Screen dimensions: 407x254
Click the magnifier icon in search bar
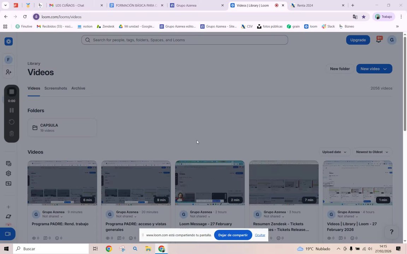[88, 40]
